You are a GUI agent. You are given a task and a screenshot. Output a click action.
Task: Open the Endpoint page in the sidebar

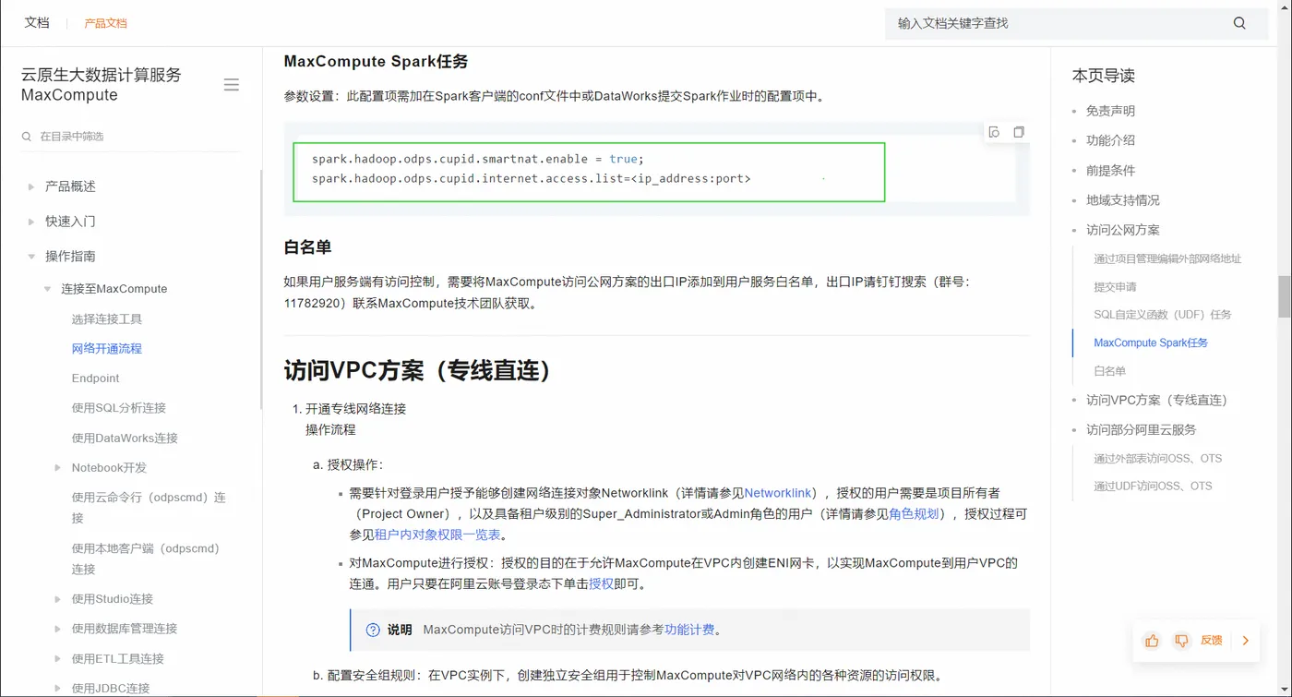(x=96, y=379)
